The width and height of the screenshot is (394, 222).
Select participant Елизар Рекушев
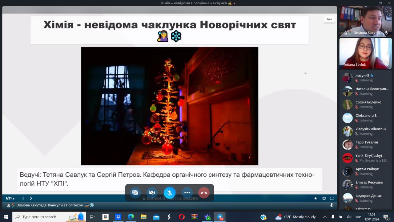click(365, 185)
